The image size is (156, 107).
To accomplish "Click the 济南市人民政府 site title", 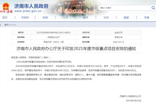I will pos(31,6).
